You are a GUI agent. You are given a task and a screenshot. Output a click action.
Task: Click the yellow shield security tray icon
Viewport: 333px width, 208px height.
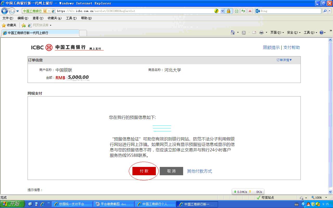click(x=313, y=204)
